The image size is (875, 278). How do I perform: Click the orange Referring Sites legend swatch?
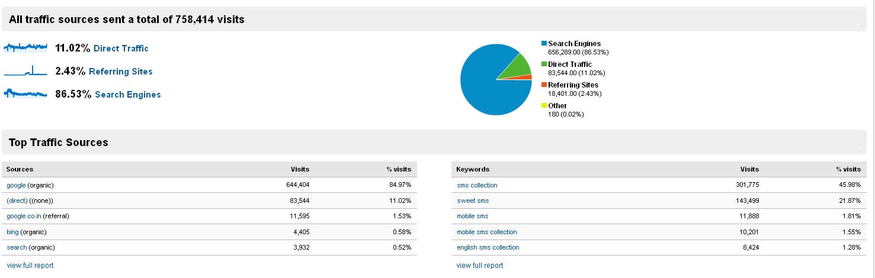[544, 85]
